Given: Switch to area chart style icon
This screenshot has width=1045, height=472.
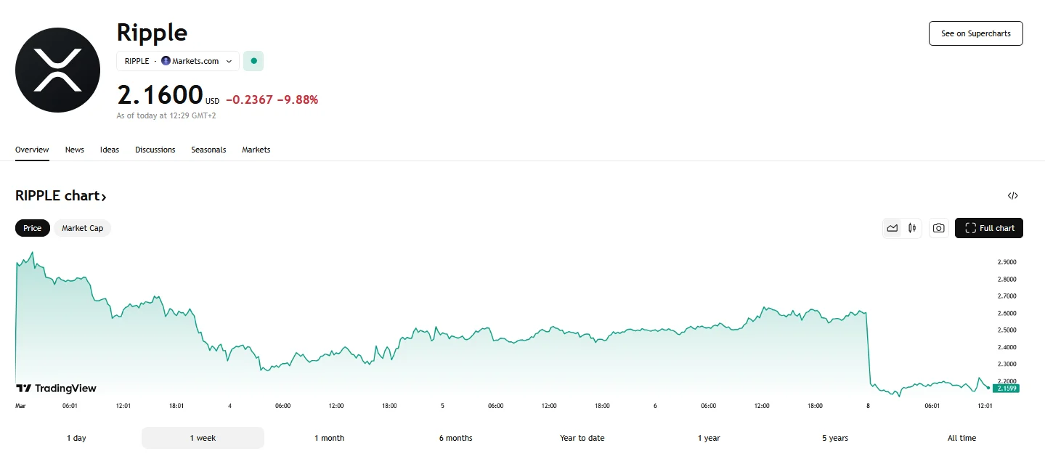Looking at the screenshot, I should point(892,228).
